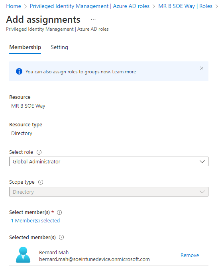Image resolution: width=220 pixels, height=271 pixels.
Task: Open the ellipsis menu beside Add assignments
Action: coord(93,20)
